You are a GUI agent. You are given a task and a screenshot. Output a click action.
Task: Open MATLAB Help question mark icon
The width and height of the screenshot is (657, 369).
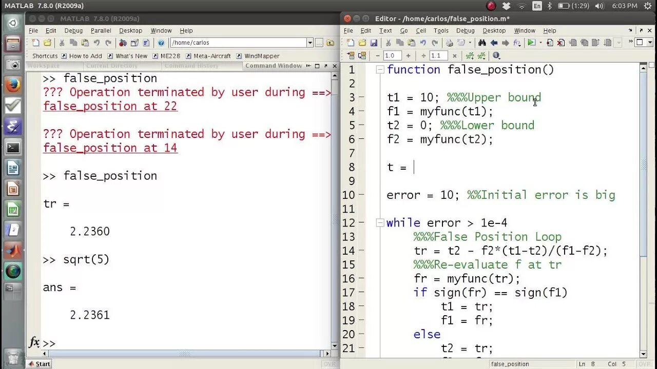click(x=161, y=43)
